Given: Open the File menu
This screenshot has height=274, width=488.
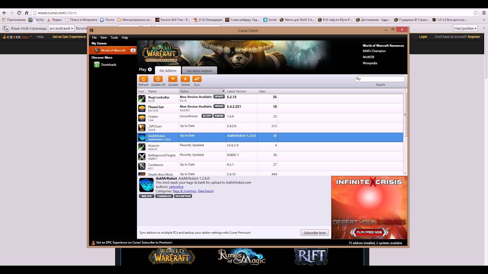Looking at the screenshot, I should pyautogui.click(x=94, y=38).
